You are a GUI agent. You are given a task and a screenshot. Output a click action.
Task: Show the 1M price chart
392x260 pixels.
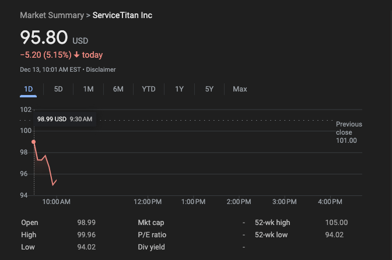[88, 89]
